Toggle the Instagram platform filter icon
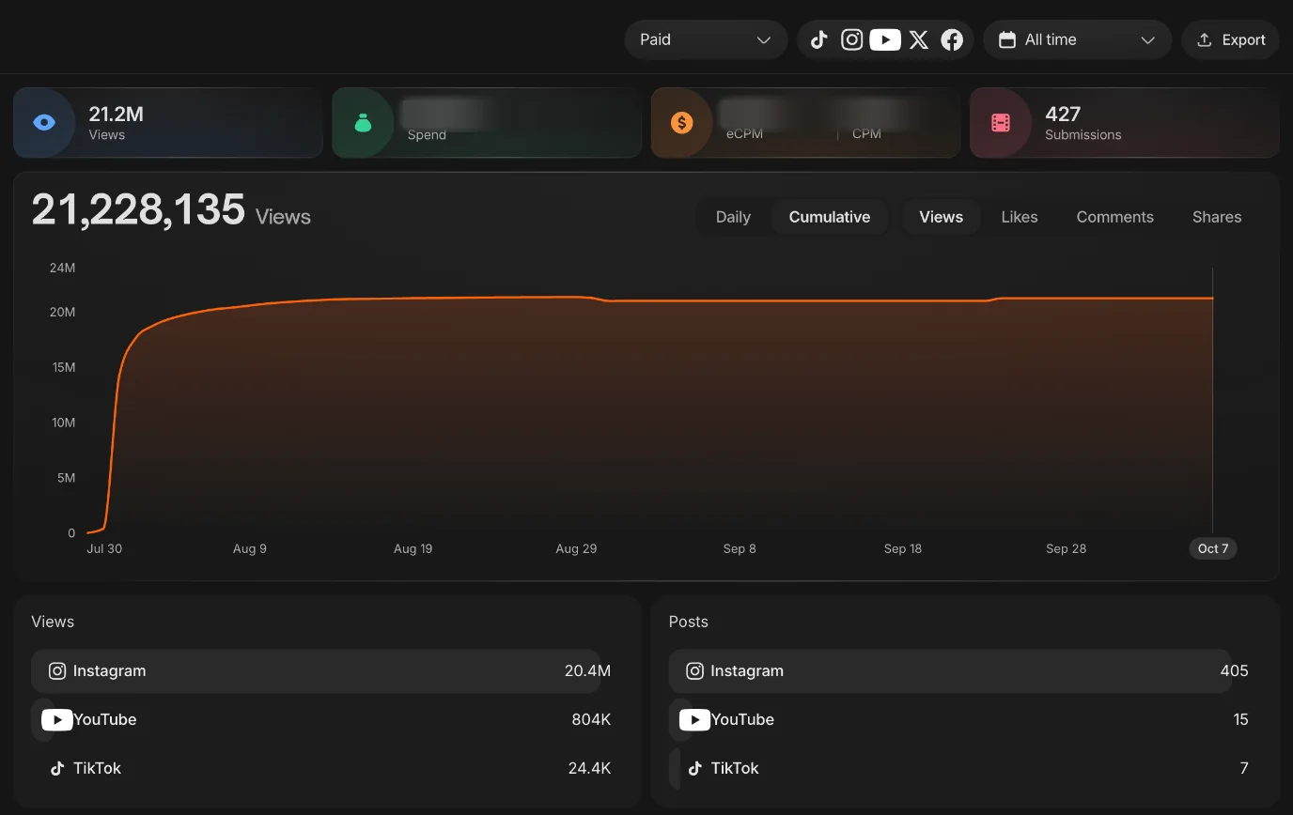1293x815 pixels. 852,39
